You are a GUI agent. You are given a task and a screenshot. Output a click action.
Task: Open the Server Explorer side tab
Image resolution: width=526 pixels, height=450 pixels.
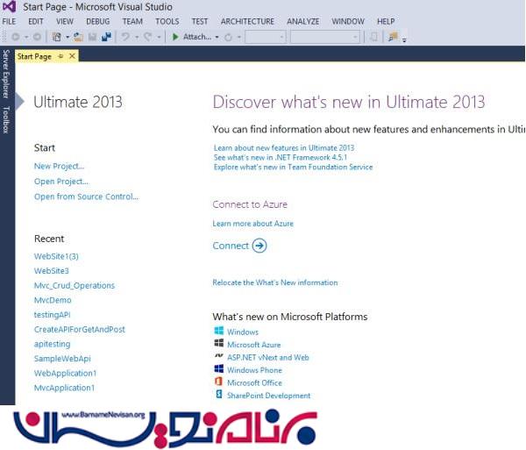(5, 75)
